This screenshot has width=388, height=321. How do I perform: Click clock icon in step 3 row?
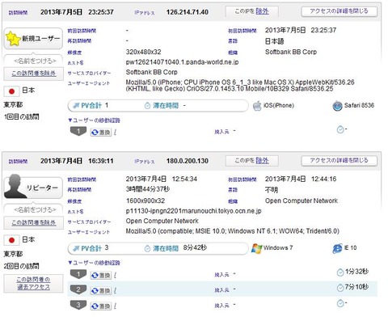click(340, 304)
